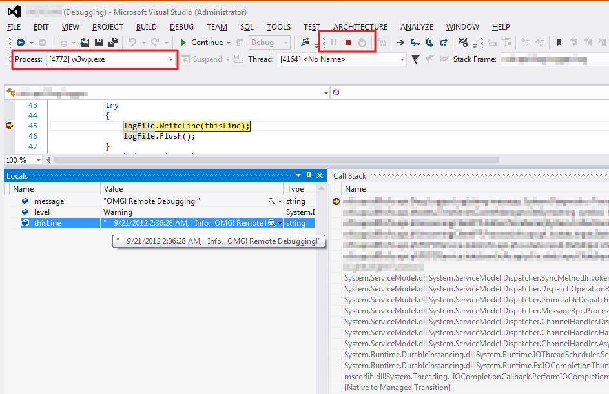Select the message variable row
The width and height of the screenshot is (609, 394).
coord(162,201)
